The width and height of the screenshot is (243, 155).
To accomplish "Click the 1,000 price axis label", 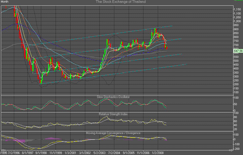I will (237, 21).
